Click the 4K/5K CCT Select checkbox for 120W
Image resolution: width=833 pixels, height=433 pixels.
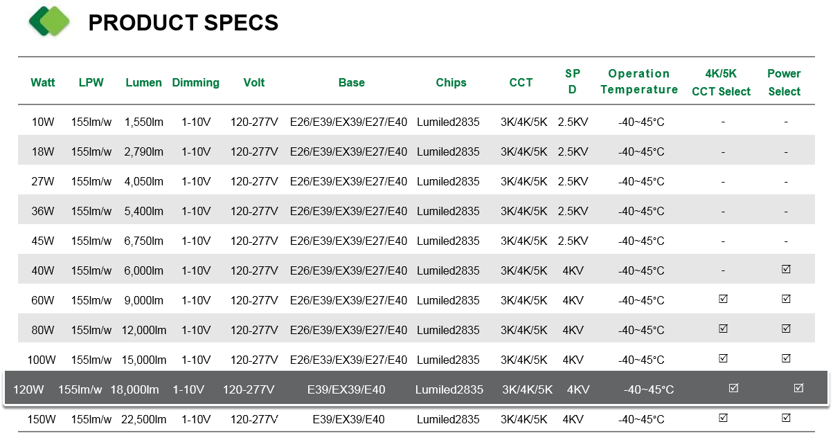click(x=733, y=388)
